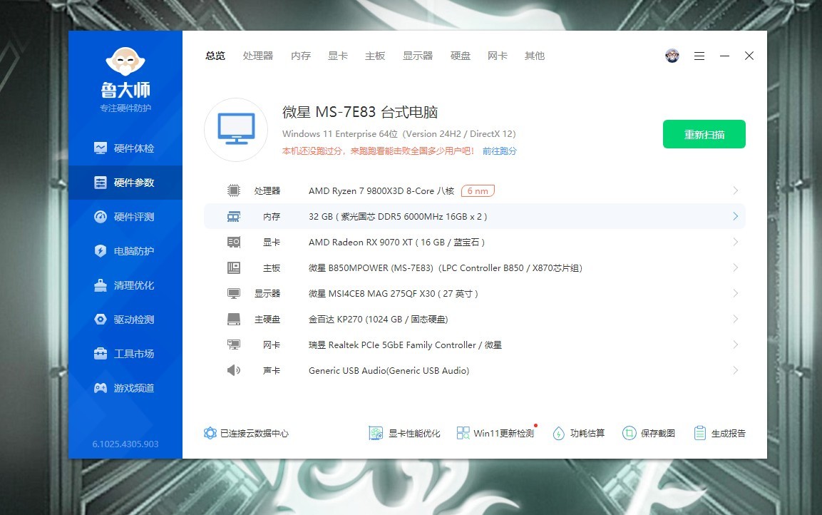
Task: Click the 6 nm process badge
Action: click(478, 191)
